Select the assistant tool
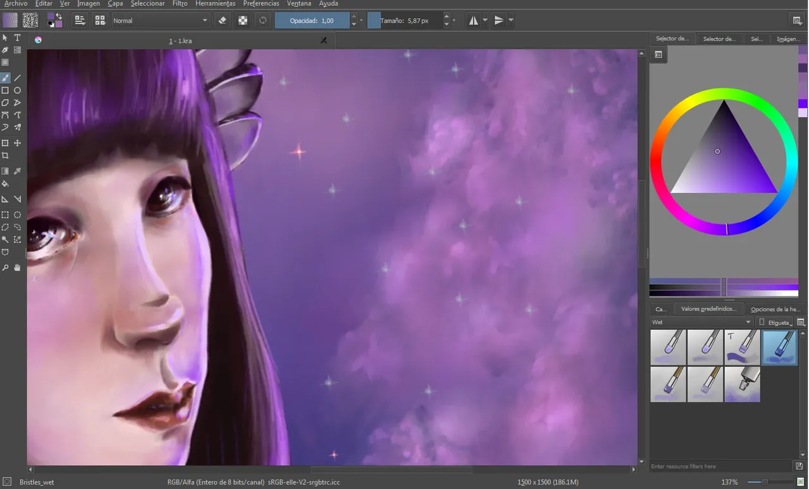 coord(5,199)
